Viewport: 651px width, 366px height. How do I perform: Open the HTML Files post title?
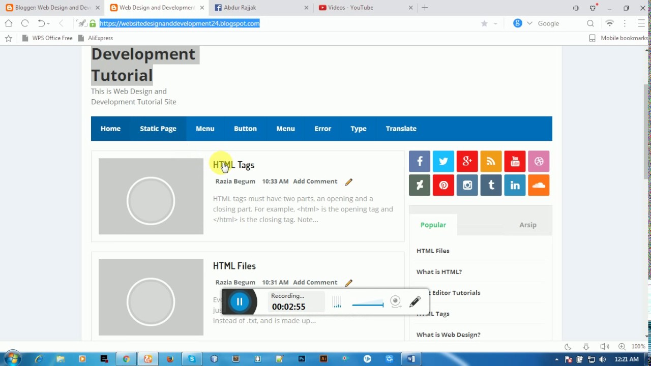234,266
